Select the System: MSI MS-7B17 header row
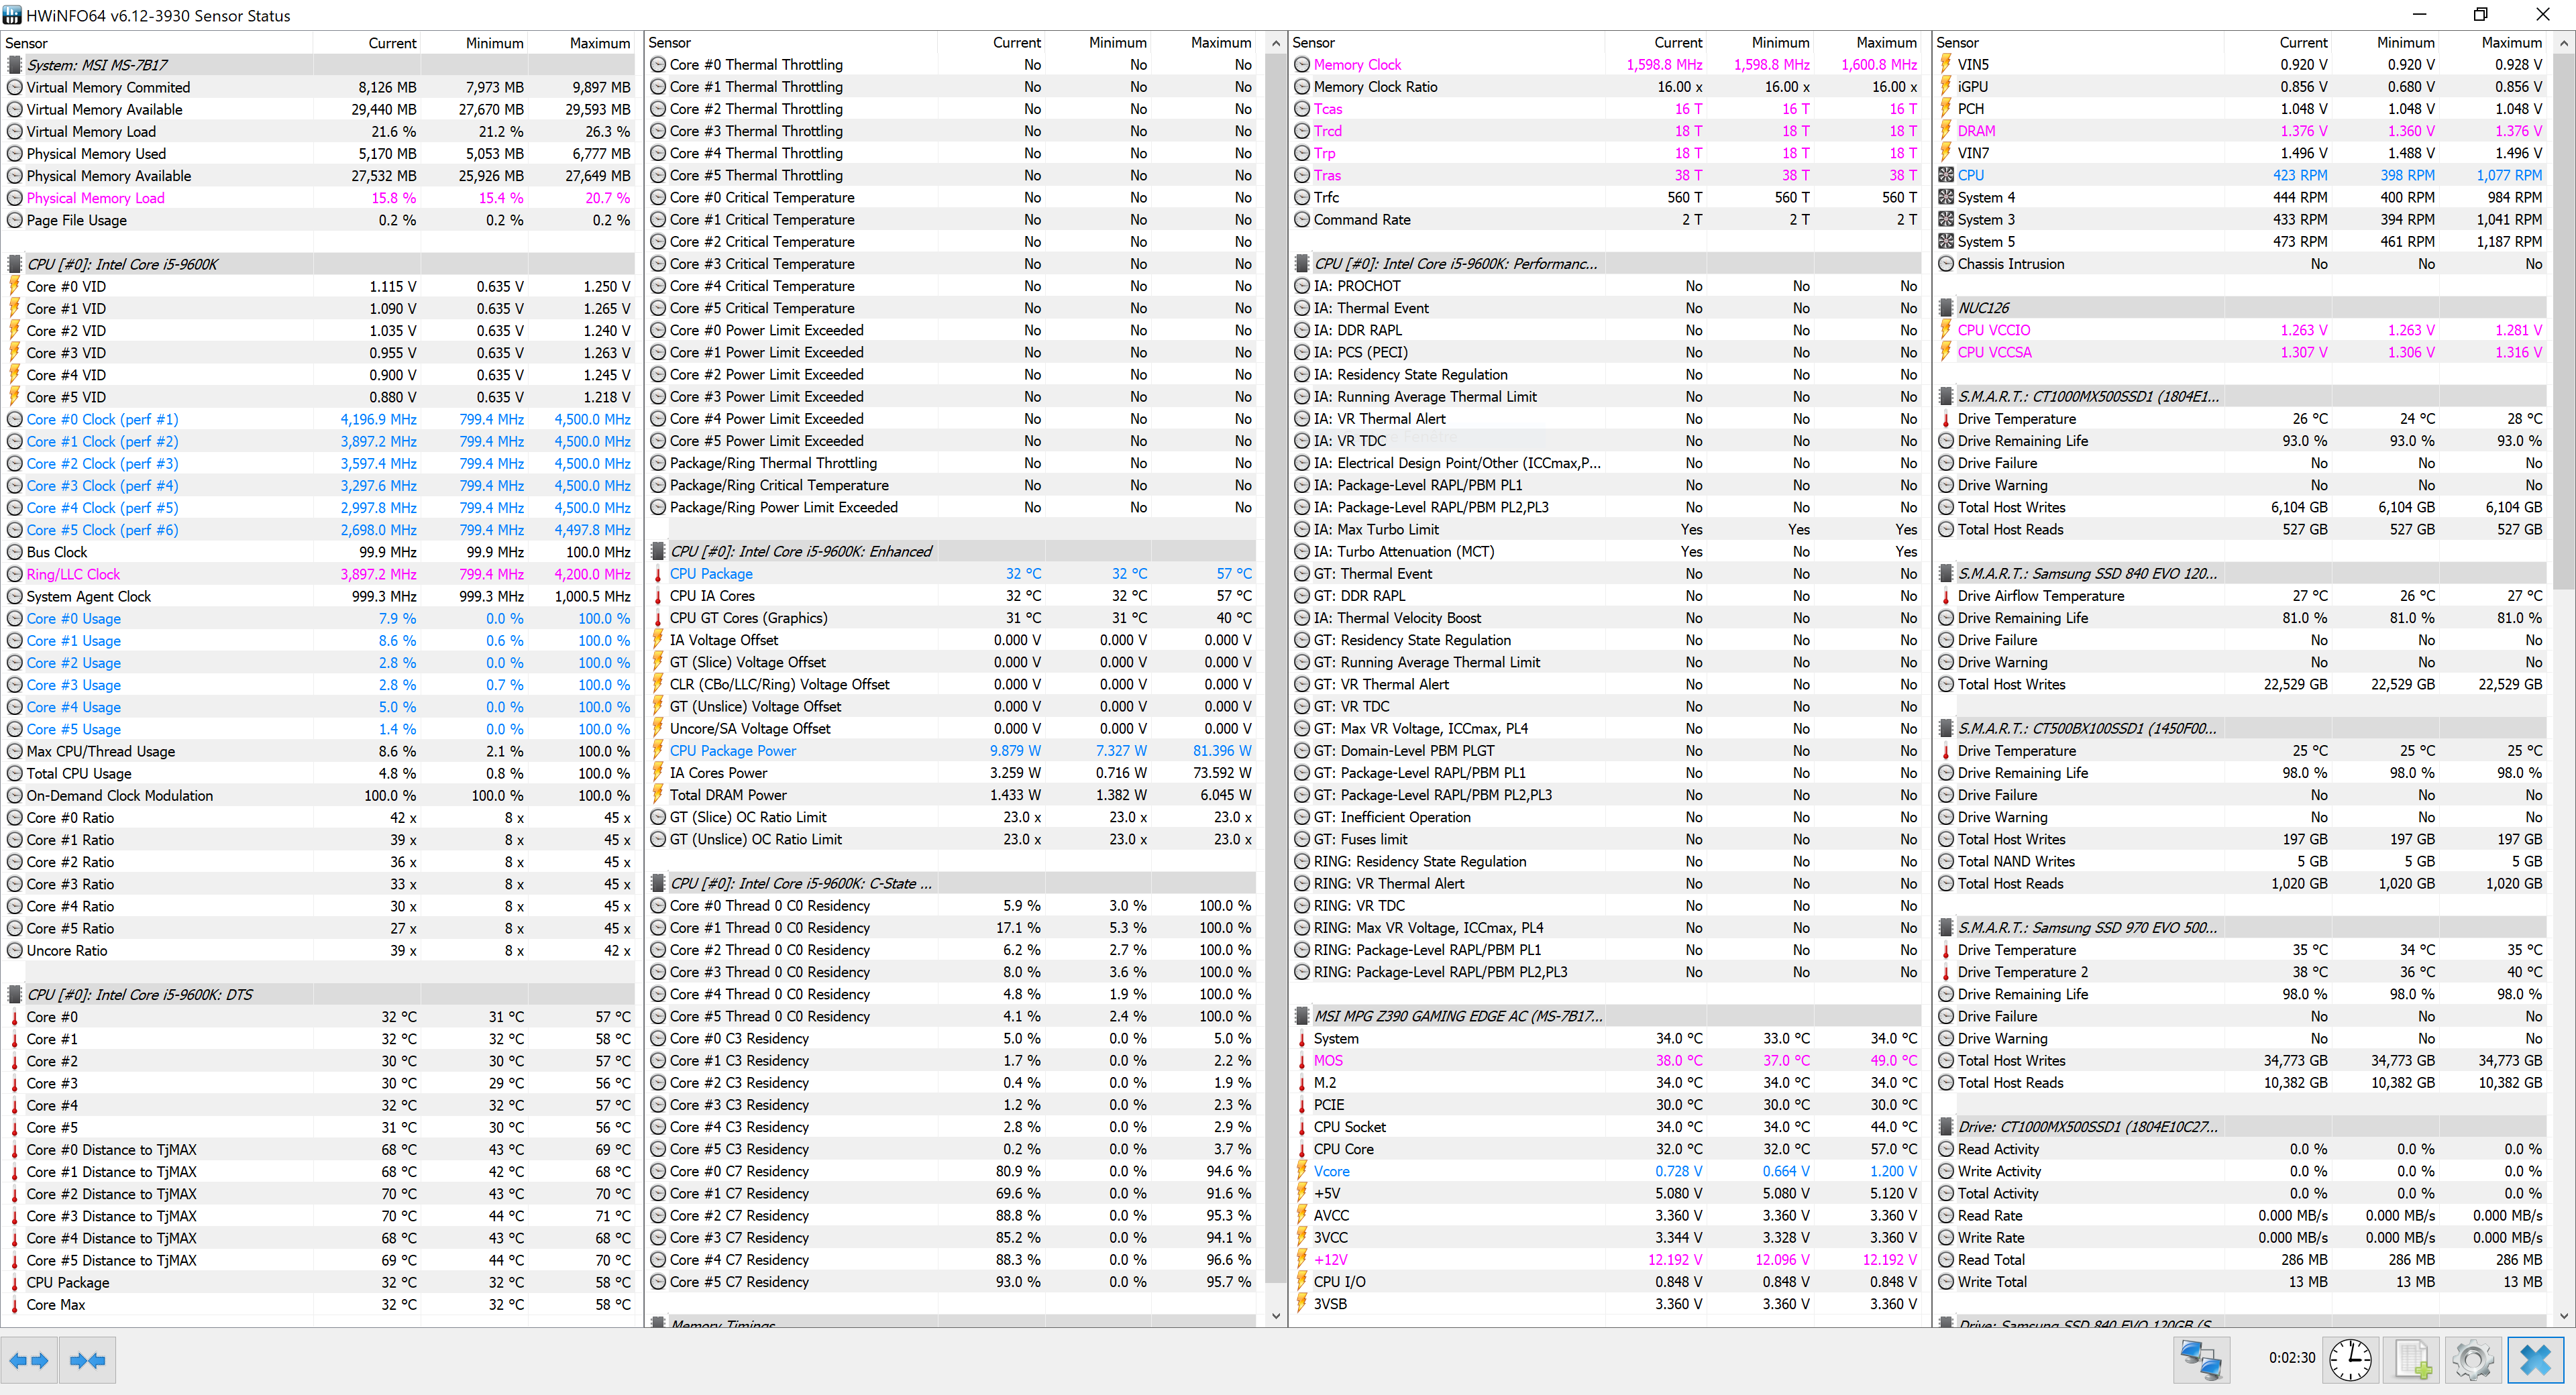2576x1395 pixels. pyautogui.click(x=98, y=65)
